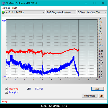108x108 pixels.
Task: Click the Low label on graph axis
Action: coord(4,76)
